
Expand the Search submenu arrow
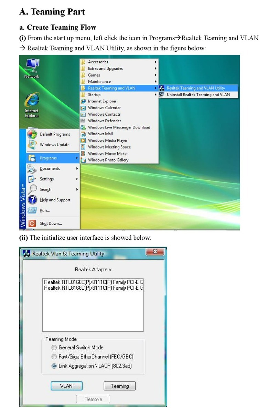[77, 189]
